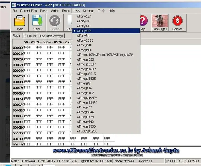The height and width of the screenshot is (166, 201).
Task: Select ATtiny44 chip
Action: [106, 26]
